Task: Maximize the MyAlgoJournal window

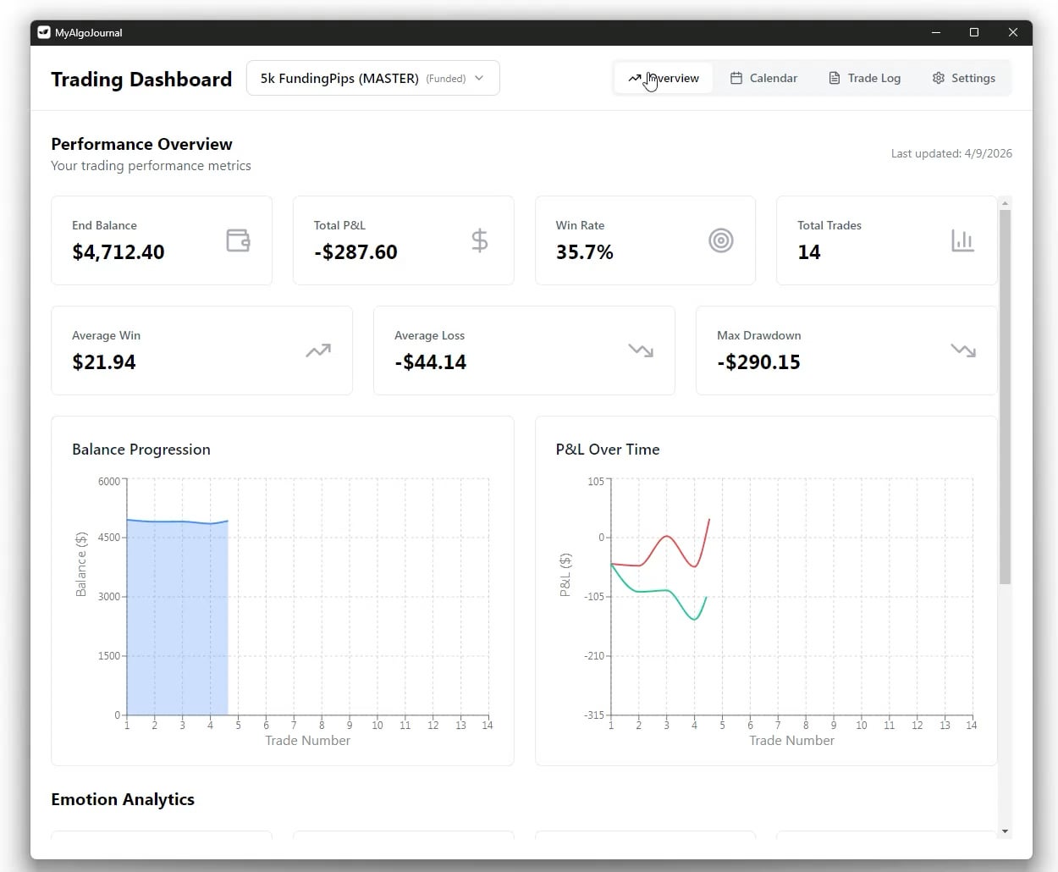Action: [x=974, y=33]
